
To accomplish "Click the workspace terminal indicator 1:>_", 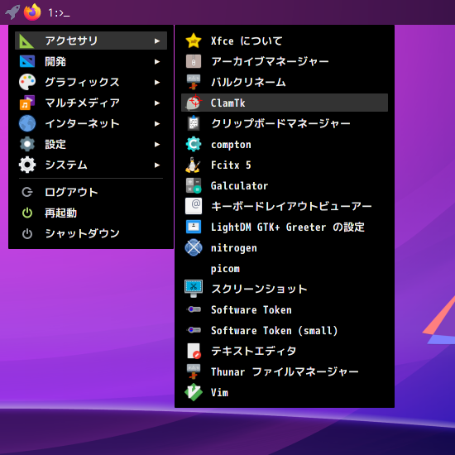I will point(59,12).
